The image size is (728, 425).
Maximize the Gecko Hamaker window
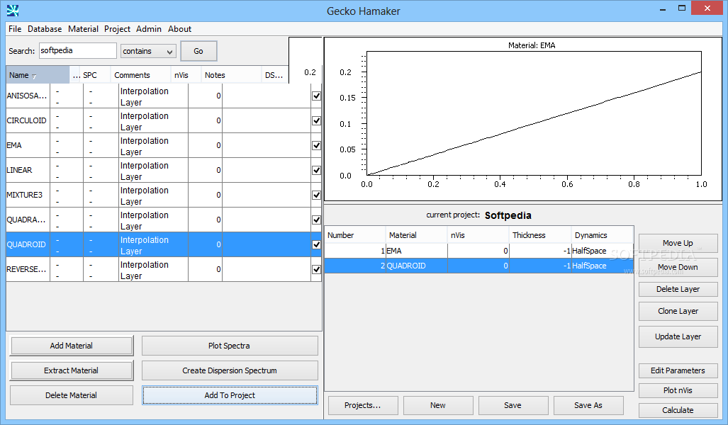682,8
